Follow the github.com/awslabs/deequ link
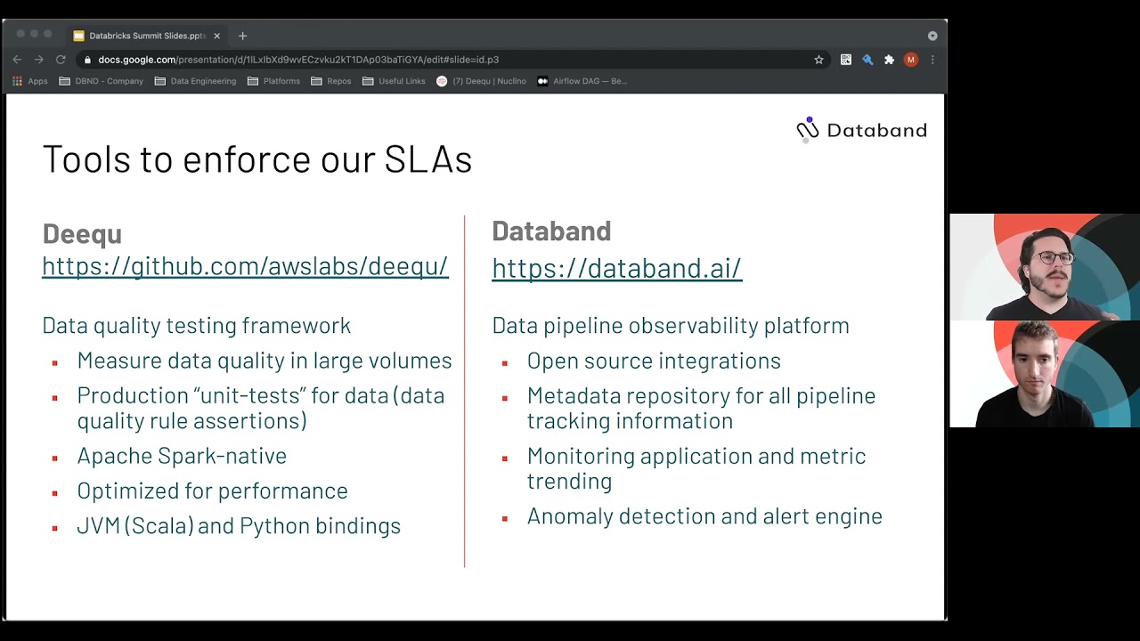Viewport: 1140px width, 641px height. [x=245, y=266]
